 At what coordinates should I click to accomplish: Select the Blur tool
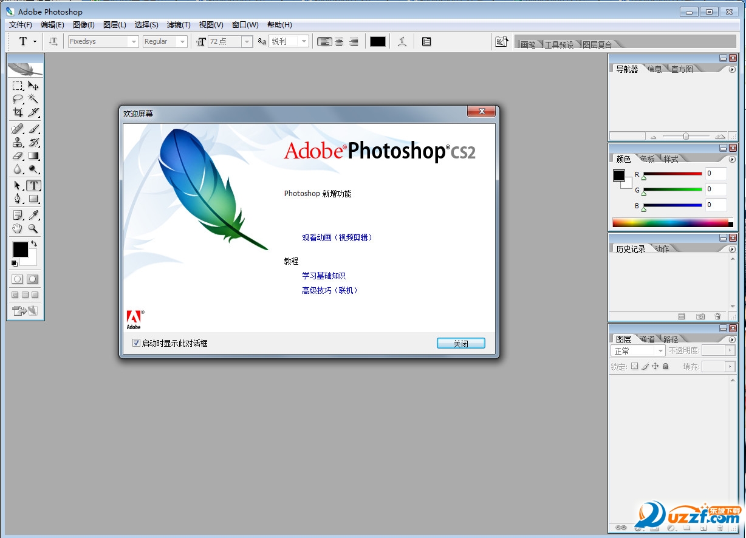click(18, 169)
